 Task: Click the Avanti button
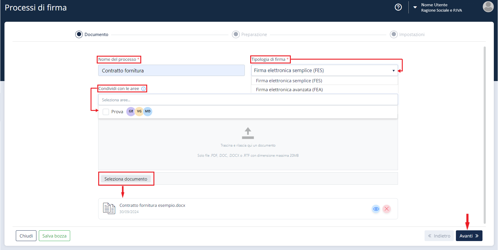point(469,236)
